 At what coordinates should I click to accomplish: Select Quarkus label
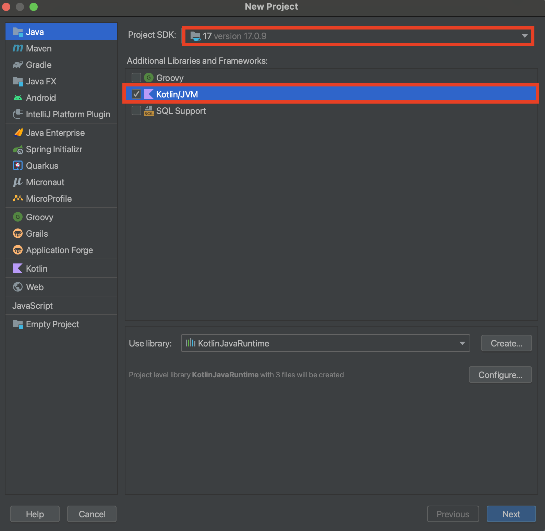coord(42,166)
